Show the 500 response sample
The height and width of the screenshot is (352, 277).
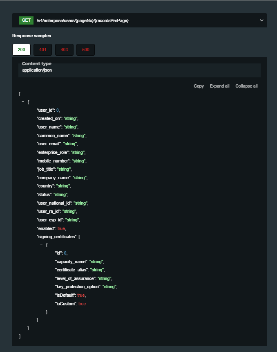tap(86, 50)
